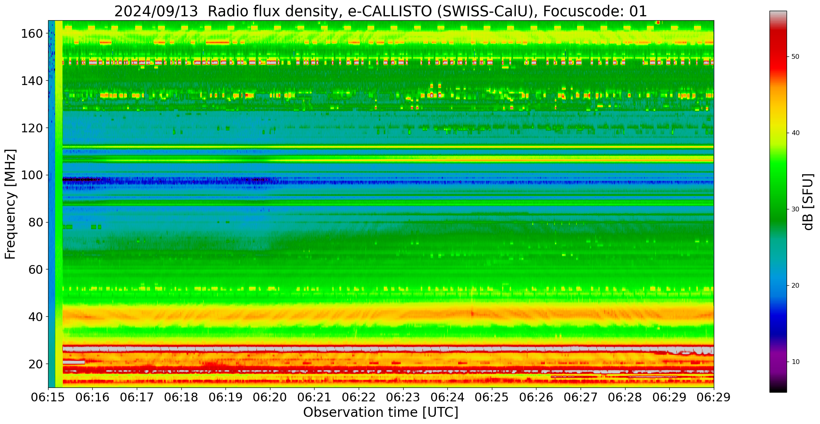Image resolution: width=820 pixels, height=424 pixels.
Task: Pick the 120 frequency axis tick label
Action: click(32, 128)
